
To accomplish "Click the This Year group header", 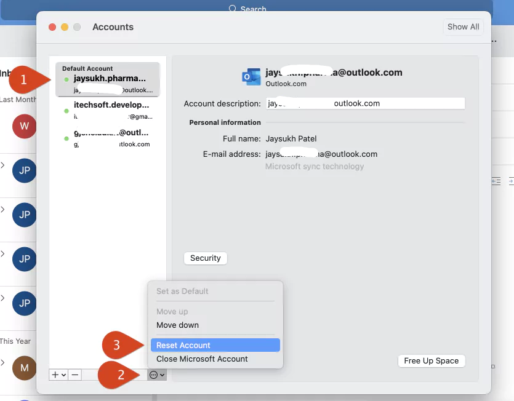I will [x=15, y=341].
